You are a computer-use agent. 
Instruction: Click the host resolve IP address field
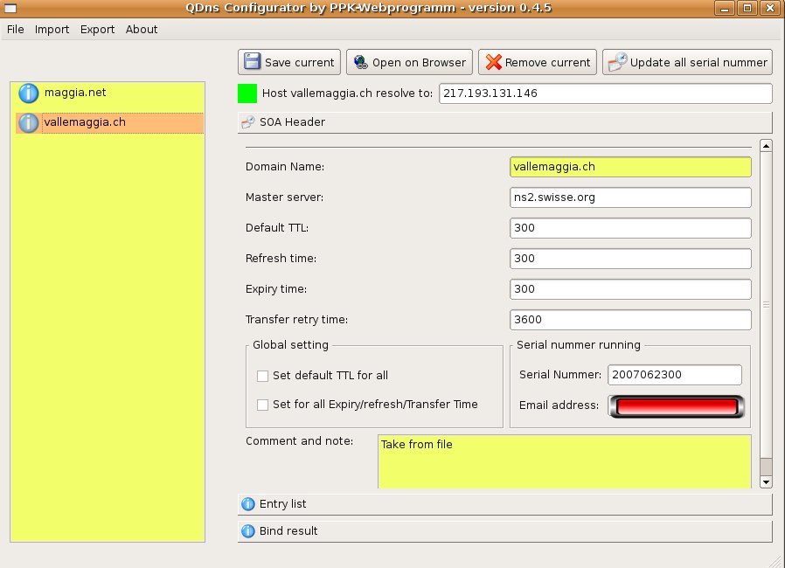pos(606,94)
